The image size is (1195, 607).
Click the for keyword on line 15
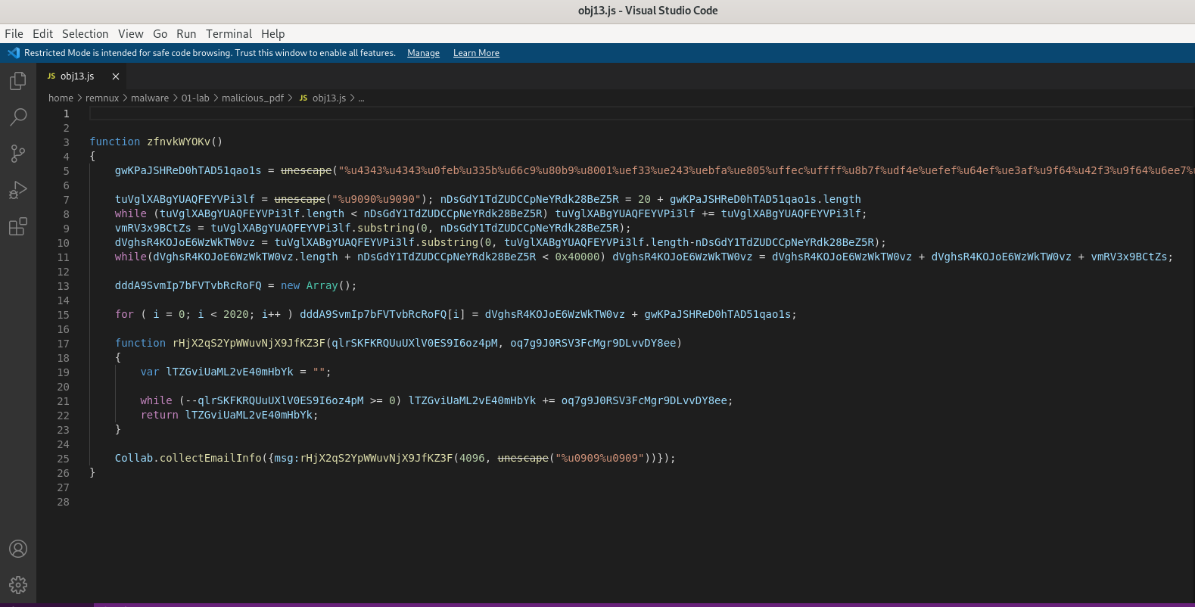(124, 314)
